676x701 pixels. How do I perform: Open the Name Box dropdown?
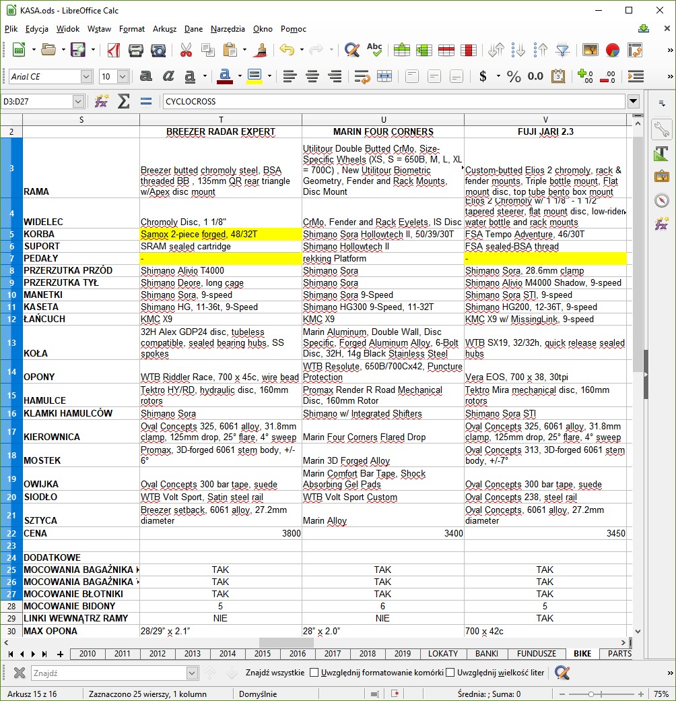click(78, 102)
